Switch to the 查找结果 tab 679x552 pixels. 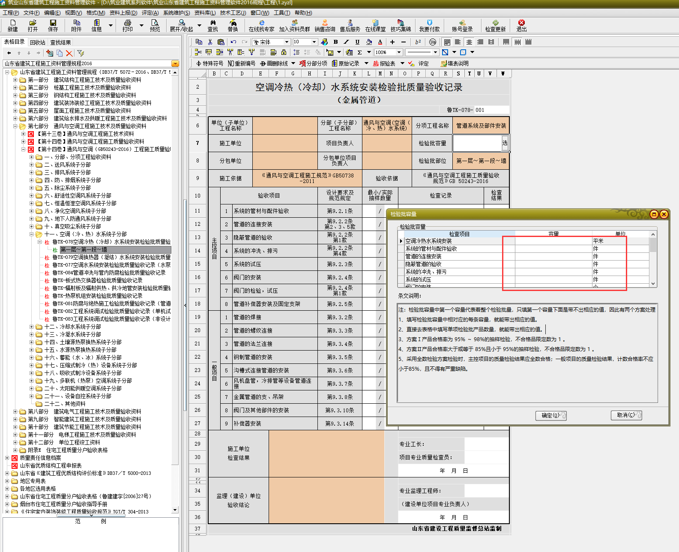click(60, 42)
